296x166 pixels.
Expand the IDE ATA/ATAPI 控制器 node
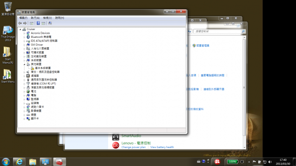[24, 41]
